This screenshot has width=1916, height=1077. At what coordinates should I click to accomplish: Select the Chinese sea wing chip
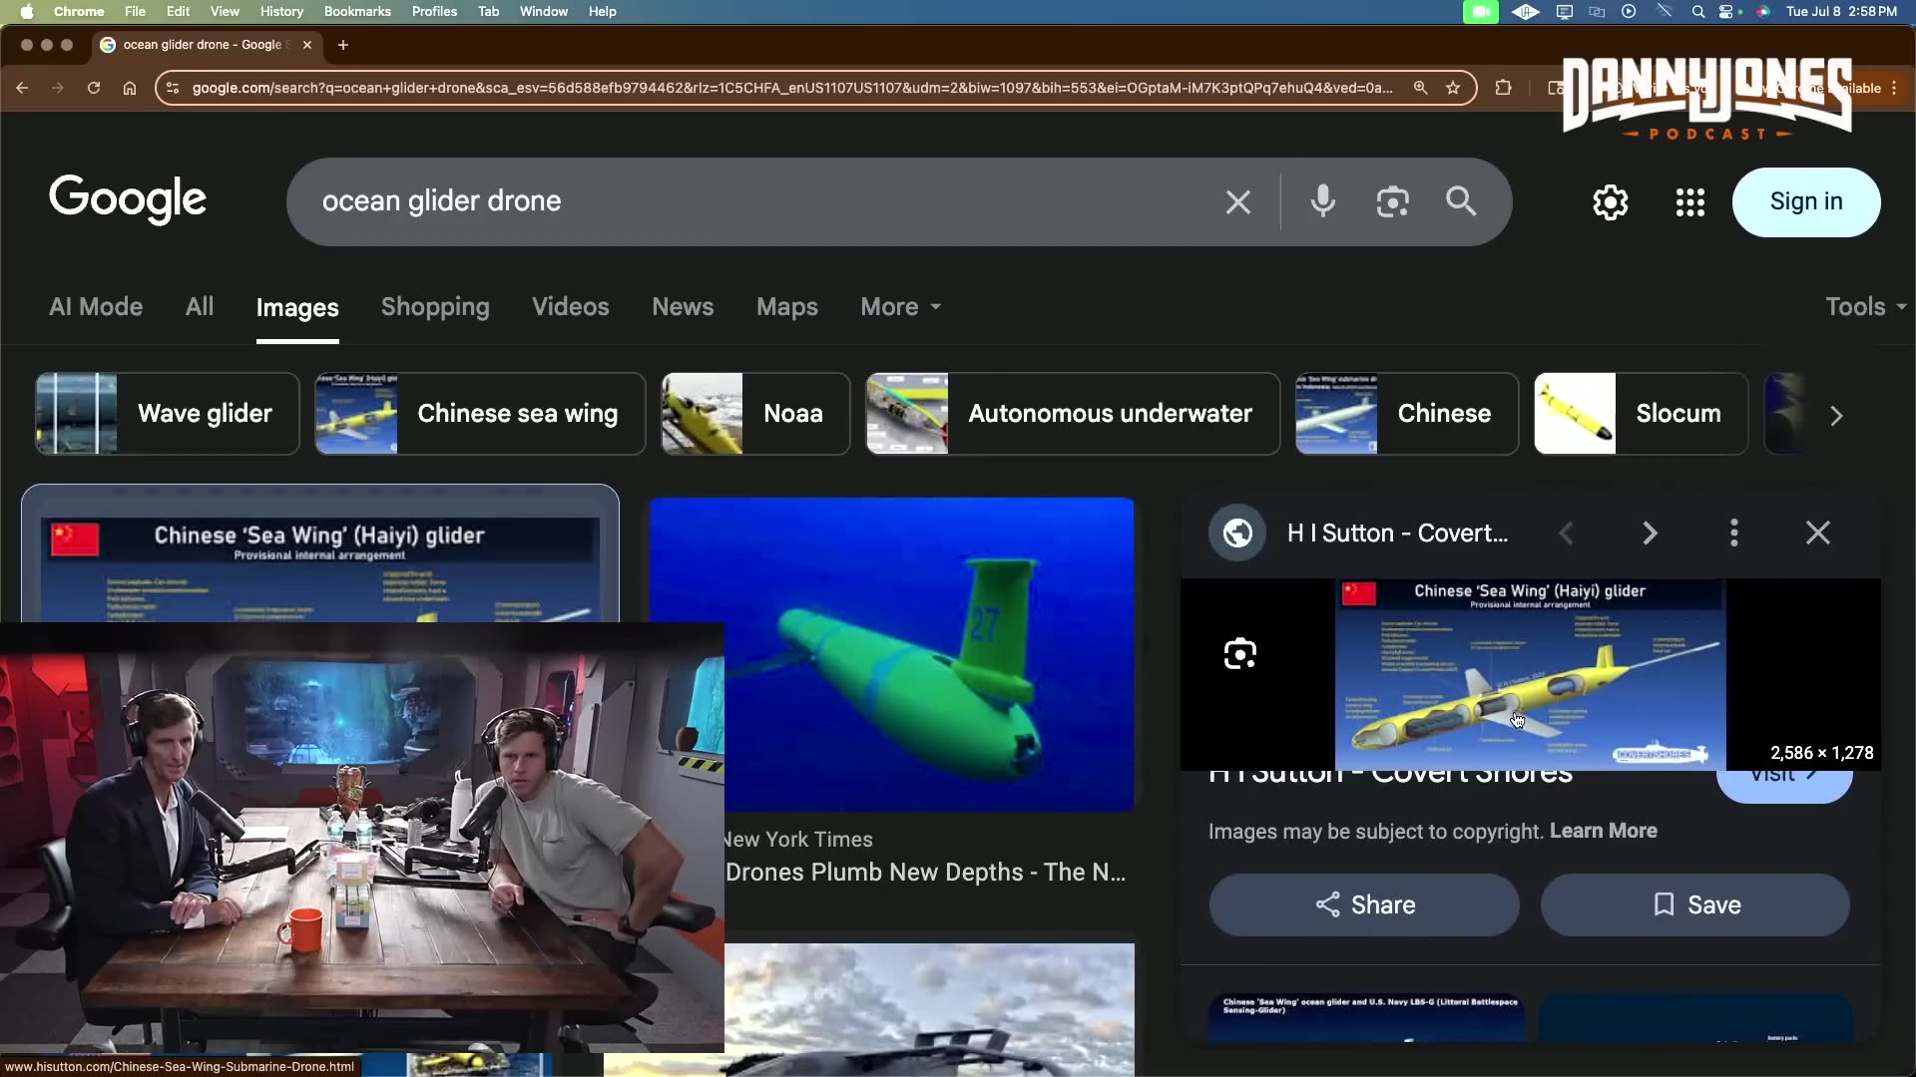(480, 414)
